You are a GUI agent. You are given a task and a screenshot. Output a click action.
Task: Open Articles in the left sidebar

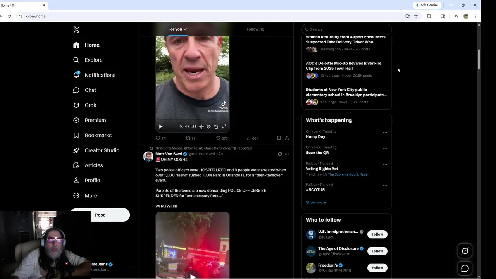[88, 165]
